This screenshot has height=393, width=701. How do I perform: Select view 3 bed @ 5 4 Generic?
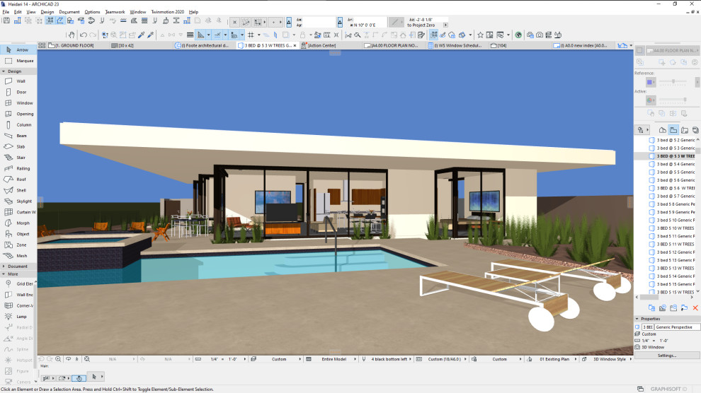675,164
